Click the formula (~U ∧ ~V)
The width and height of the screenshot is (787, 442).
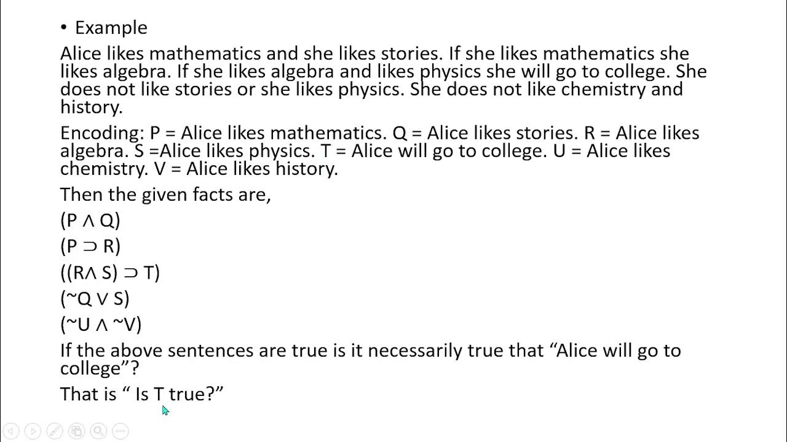101,324
